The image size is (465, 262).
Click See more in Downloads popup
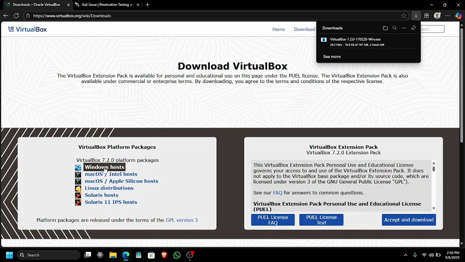coord(332,57)
